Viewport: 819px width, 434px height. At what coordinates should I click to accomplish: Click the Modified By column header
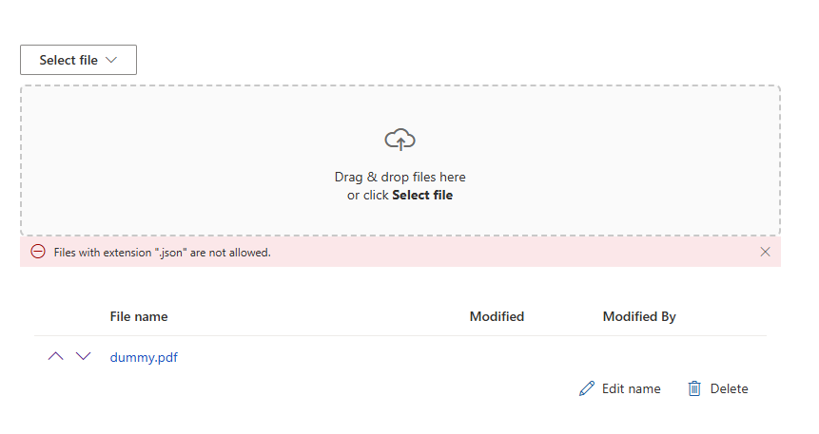[x=639, y=316]
